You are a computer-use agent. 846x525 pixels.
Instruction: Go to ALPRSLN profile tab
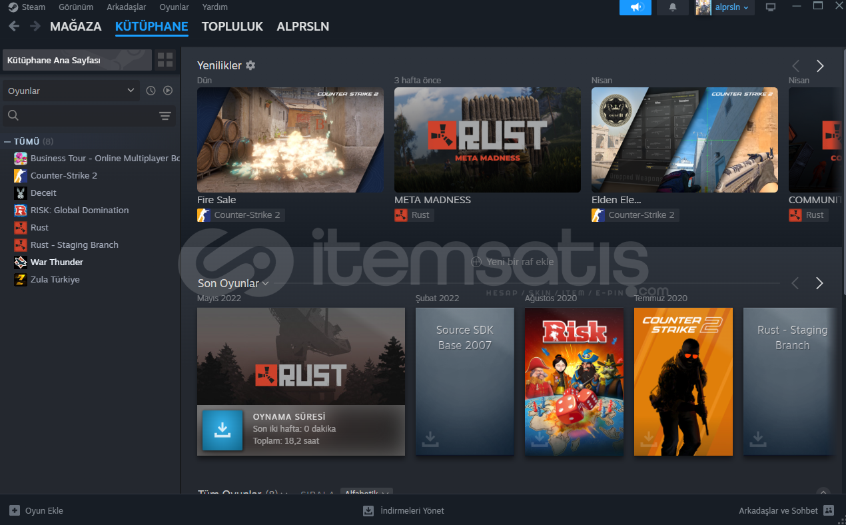tap(303, 27)
